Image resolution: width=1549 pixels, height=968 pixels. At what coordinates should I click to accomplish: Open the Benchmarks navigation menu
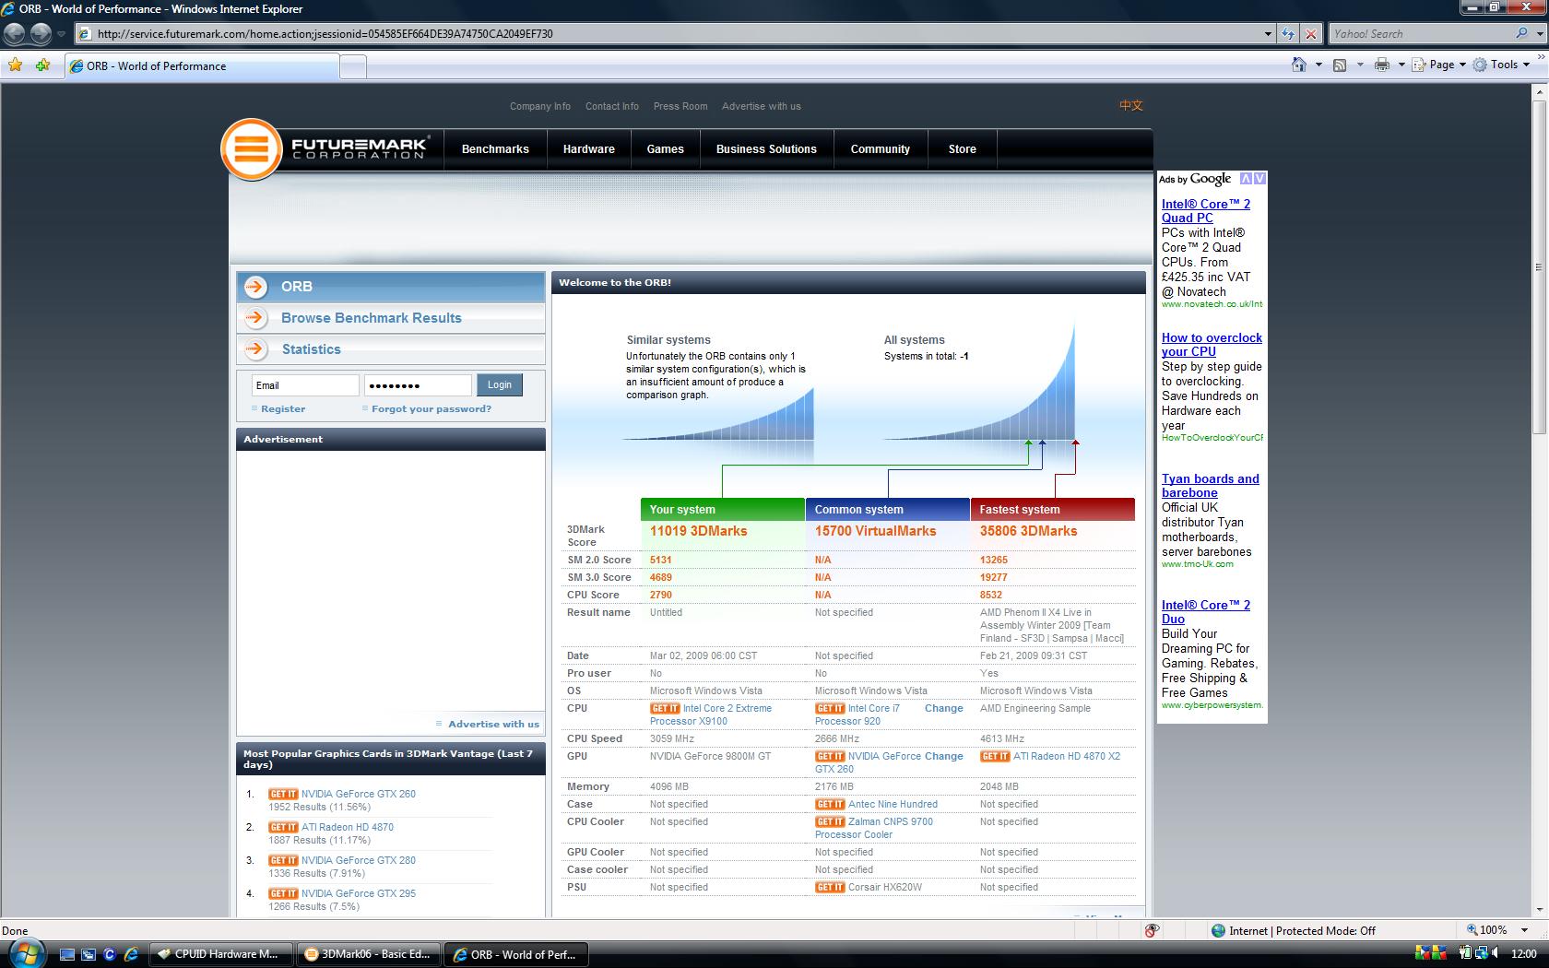point(495,148)
